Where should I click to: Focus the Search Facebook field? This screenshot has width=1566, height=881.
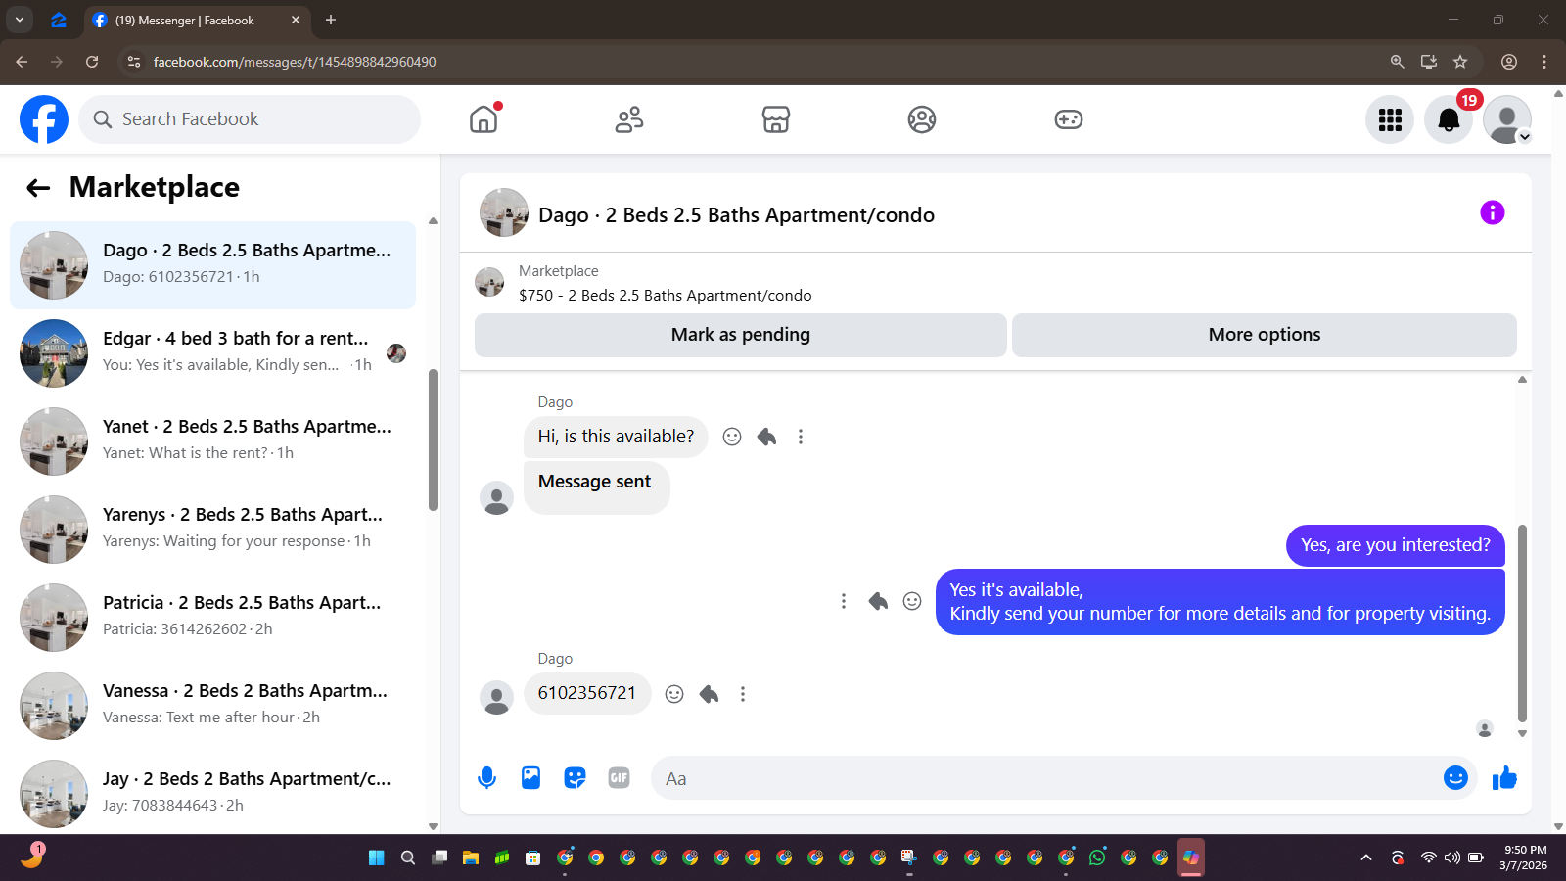[x=250, y=119]
